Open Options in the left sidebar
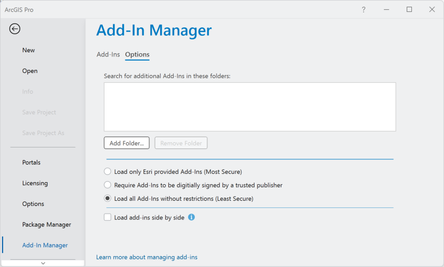The height and width of the screenshot is (267, 444). tap(33, 204)
